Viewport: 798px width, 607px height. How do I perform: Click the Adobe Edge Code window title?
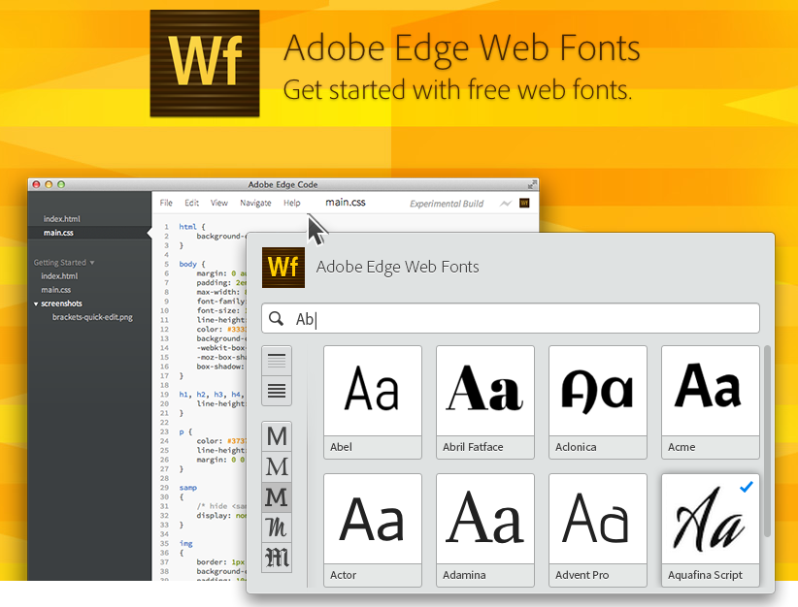(283, 184)
